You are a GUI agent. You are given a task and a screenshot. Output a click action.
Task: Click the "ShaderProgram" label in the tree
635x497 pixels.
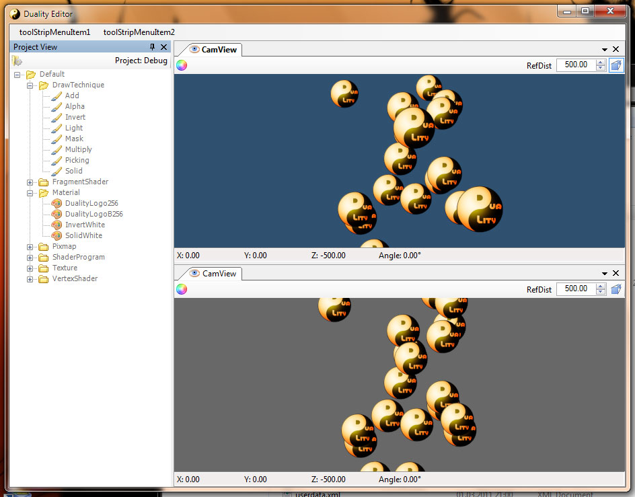(79, 257)
